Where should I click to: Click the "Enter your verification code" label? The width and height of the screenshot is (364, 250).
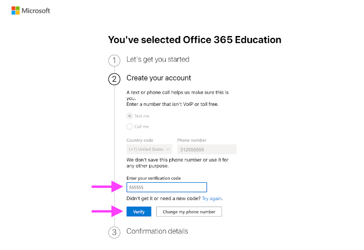pos(154,178)
